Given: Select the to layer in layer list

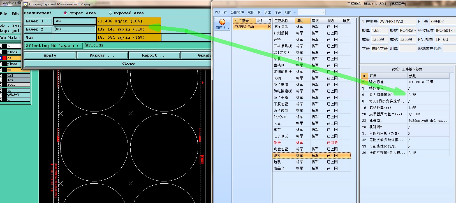Looking at the screenshot, I should [14, 46].
